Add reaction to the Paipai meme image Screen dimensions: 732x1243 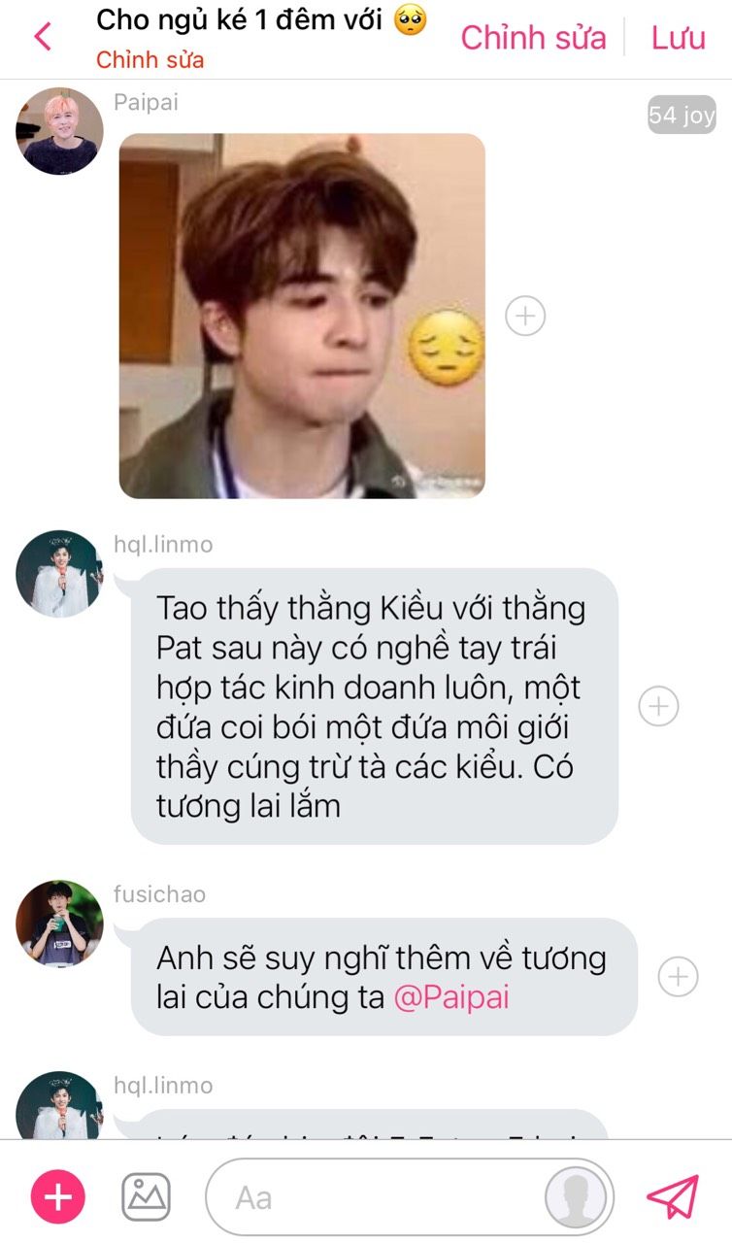[x=525, y=316]
